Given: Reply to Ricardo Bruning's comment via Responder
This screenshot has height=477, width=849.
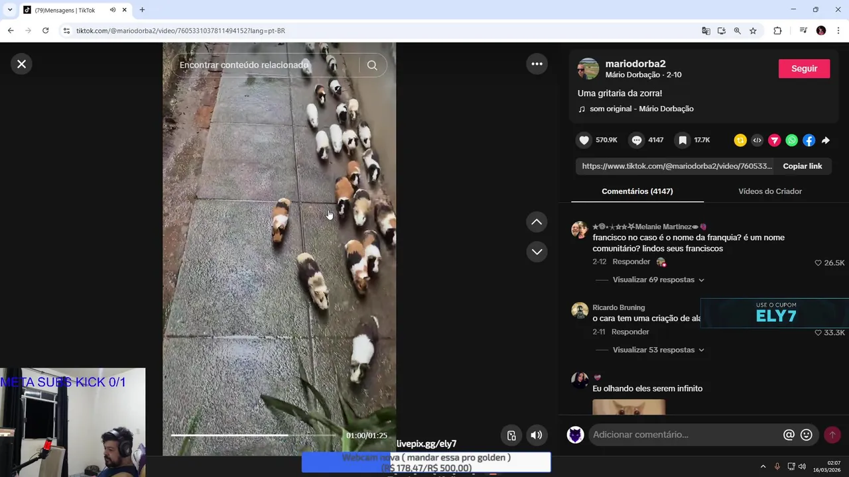Looking at the screenshot, I should 630,332.
